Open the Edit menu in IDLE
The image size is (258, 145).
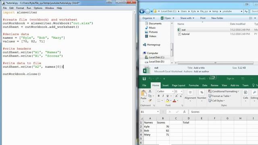click(x=11, y=8)
